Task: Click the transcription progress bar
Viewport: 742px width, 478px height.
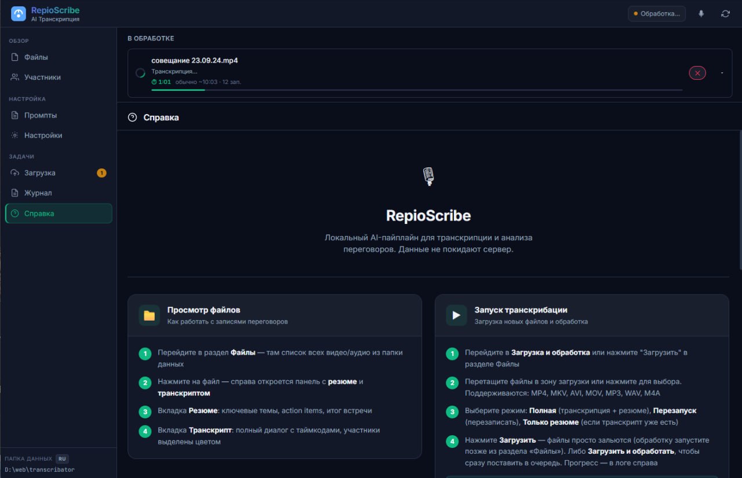Action: click(x=417, y=90)
